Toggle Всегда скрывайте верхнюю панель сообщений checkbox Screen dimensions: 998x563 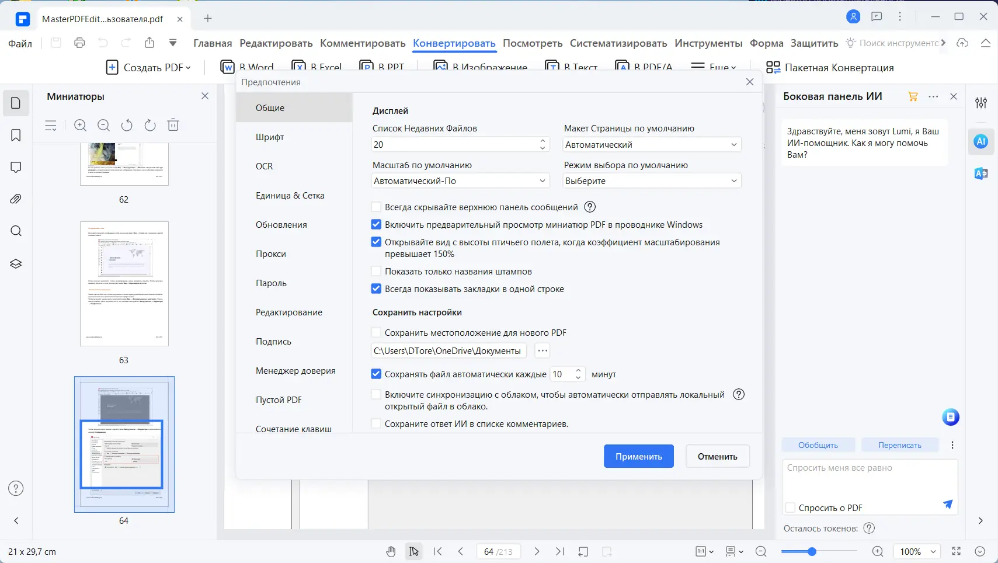pyautogui.click(x=376, y=207)
